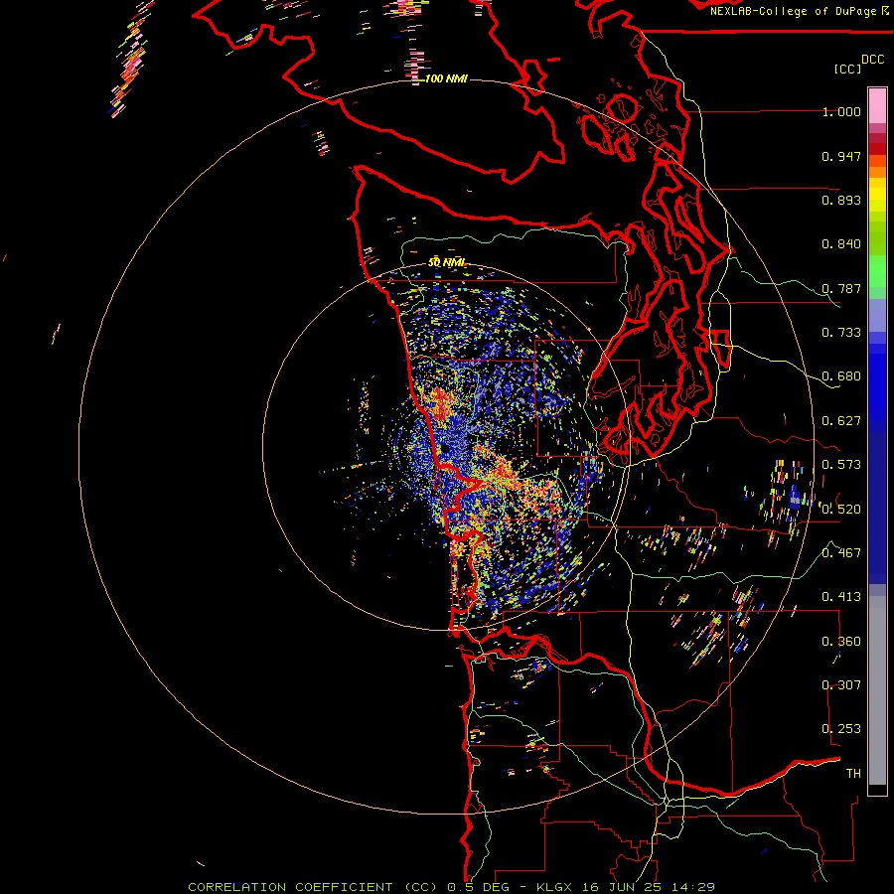The height and width of the screenshot is (894, 894).
Task: Pick the red segment of the color bar
Action: [877, 149]
